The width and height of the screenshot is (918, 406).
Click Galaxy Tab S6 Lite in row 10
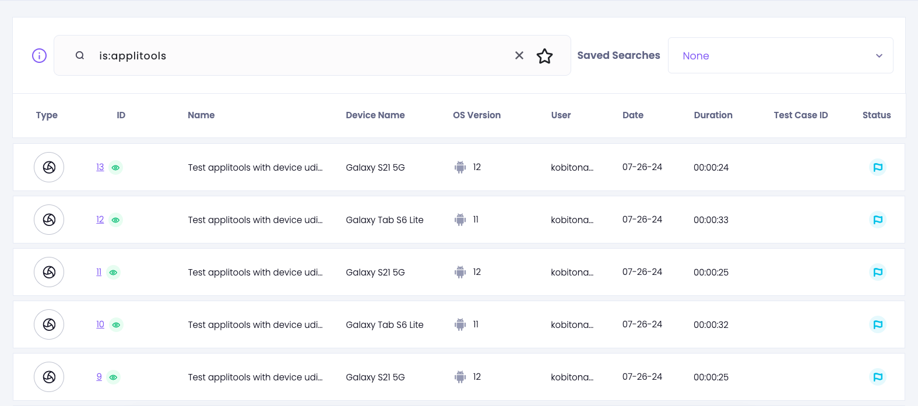pos(385,325)
